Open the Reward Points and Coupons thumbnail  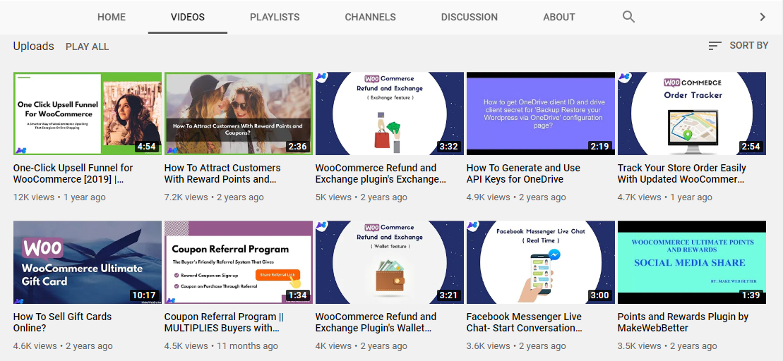click(x=239, y=114)
